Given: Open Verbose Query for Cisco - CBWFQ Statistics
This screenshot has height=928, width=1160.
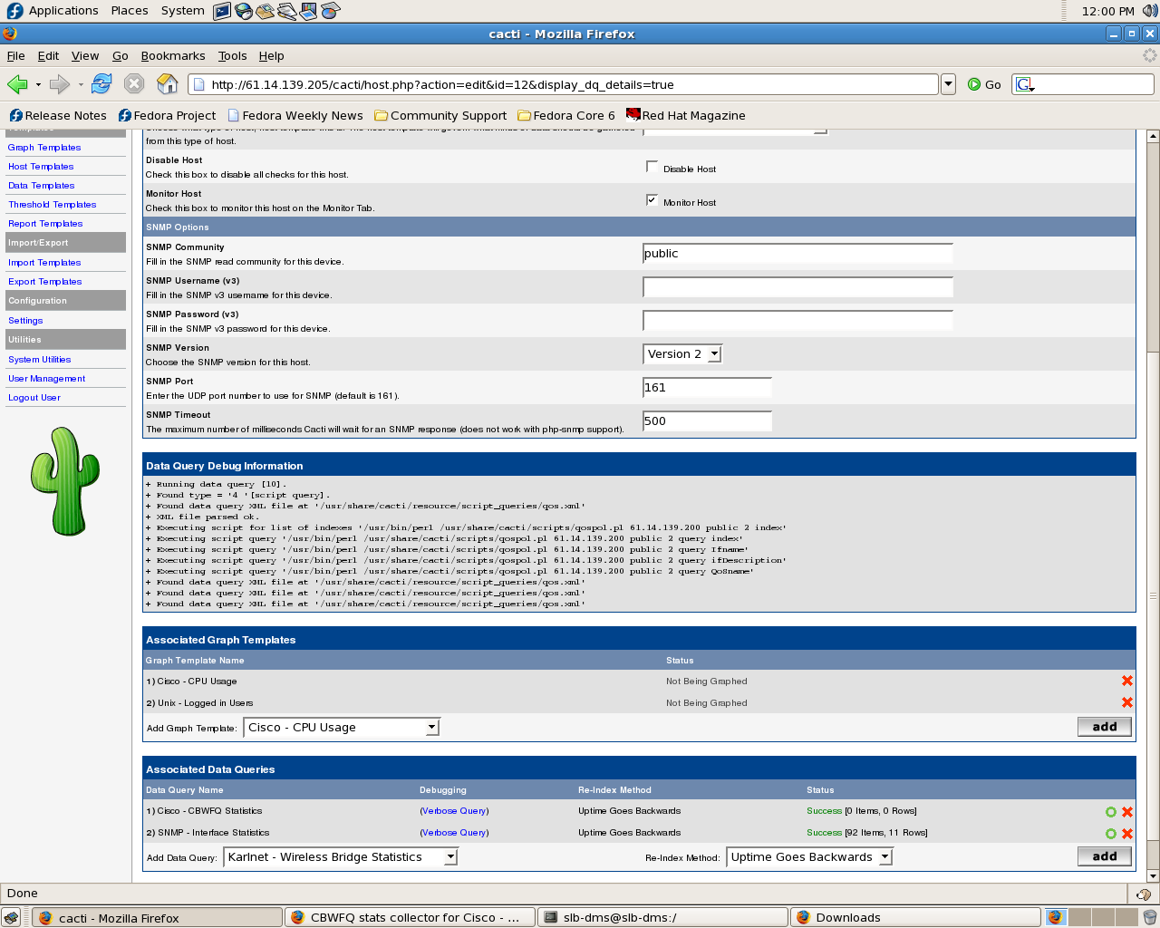Looking at the screenshot, I should pyautogui.click(x=454, y=811).
